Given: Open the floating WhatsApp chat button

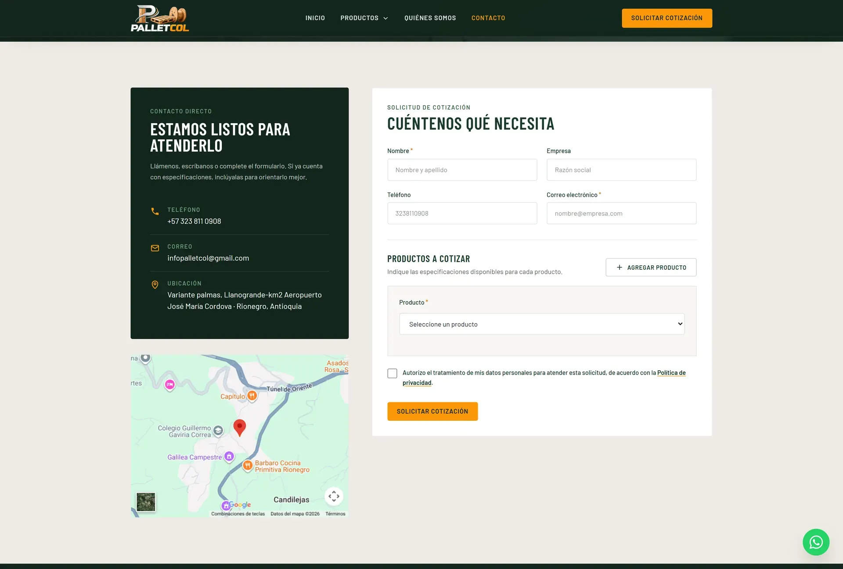Looking at the screenshot, I should [x=816, y=542].
